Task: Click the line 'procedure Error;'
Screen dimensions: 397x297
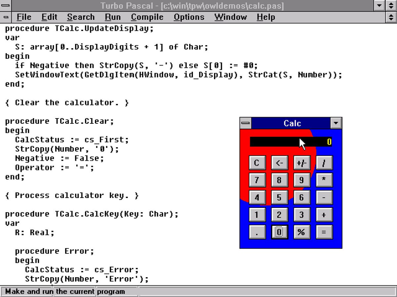Action: (55, 251)
